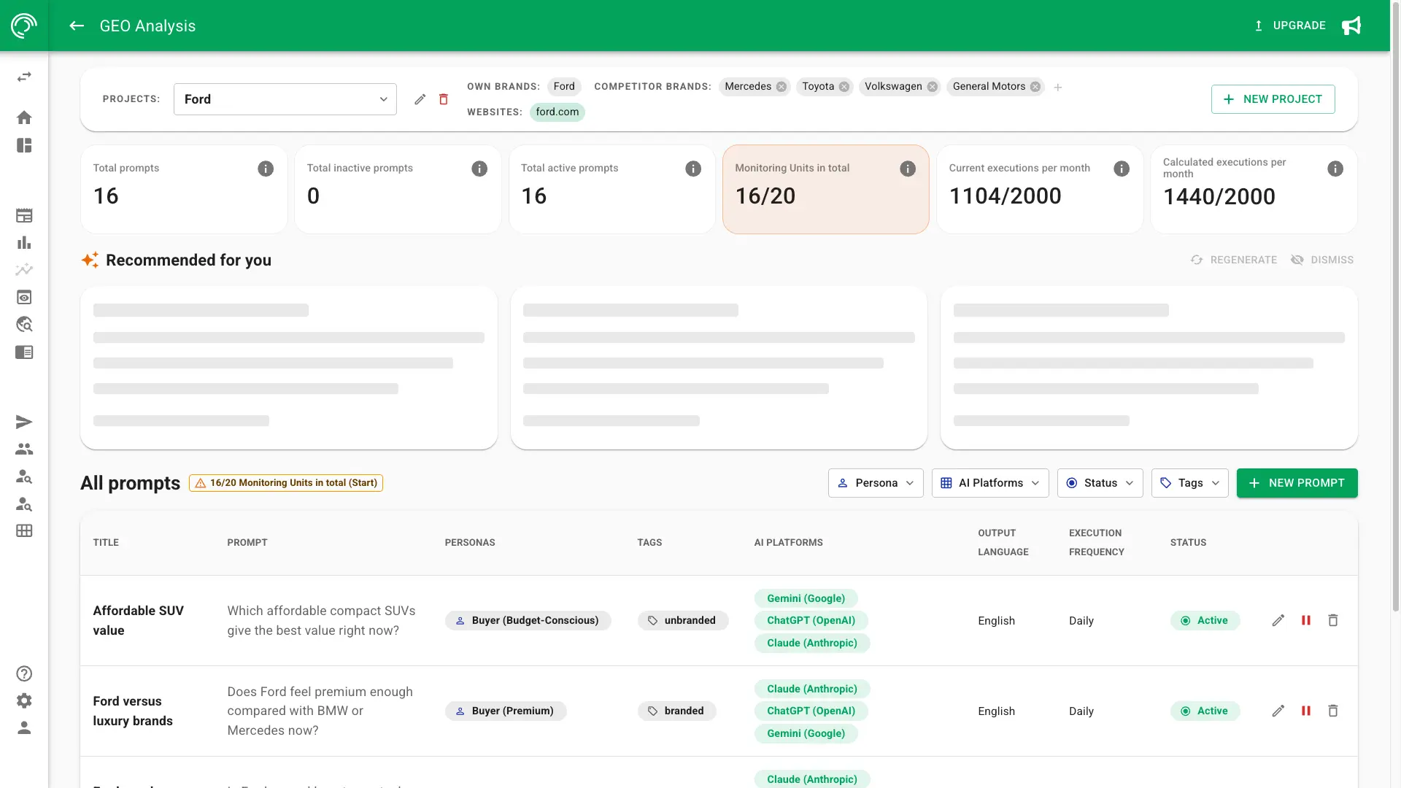
Task: Click Gemini (Google) chip in Affordable SUV row
Action: click(806, 598)
